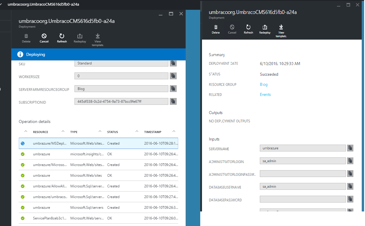Copy the SERVERNAME input value
Viewport: 365px width, 226px height.
click(x=350, y=148)
